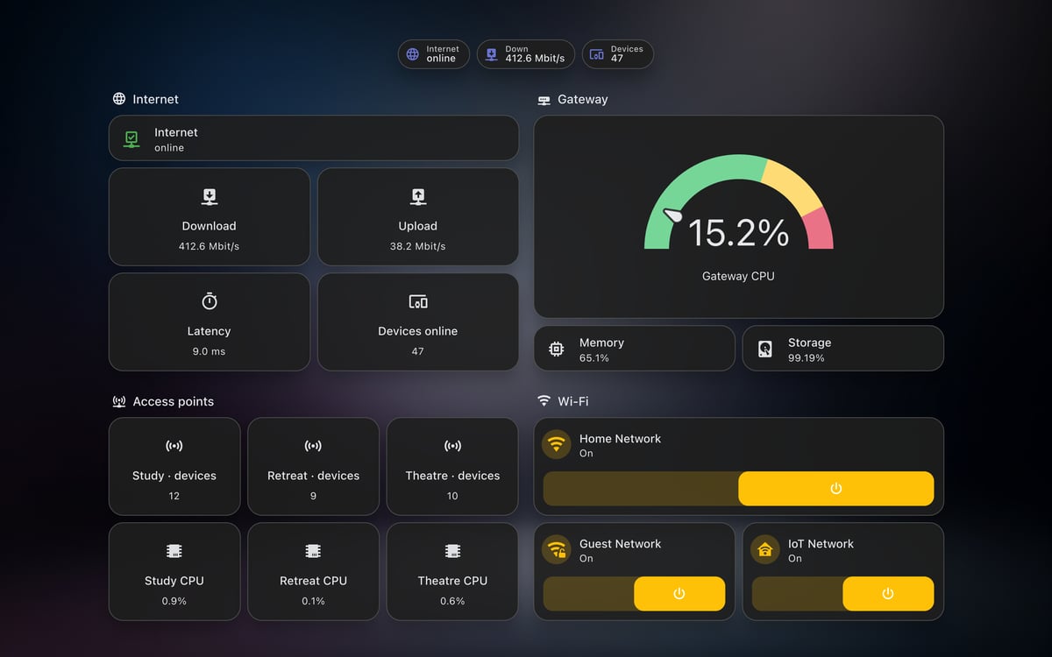Click the Download card's arrow icon
This screenshot has height=657, width=1052.
pyautogui.click(x=210, y=196)
